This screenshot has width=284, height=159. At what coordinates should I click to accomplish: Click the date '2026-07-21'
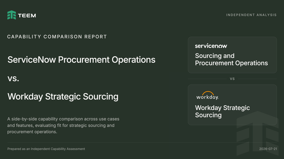(x=268, y=149)
